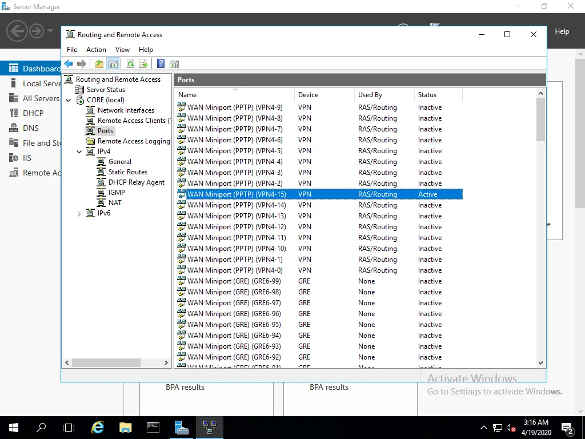The width and height of the screenshot is (585, 439).
Task: Open IIS role in Server Manager sidebar
Action: (31, 158)
